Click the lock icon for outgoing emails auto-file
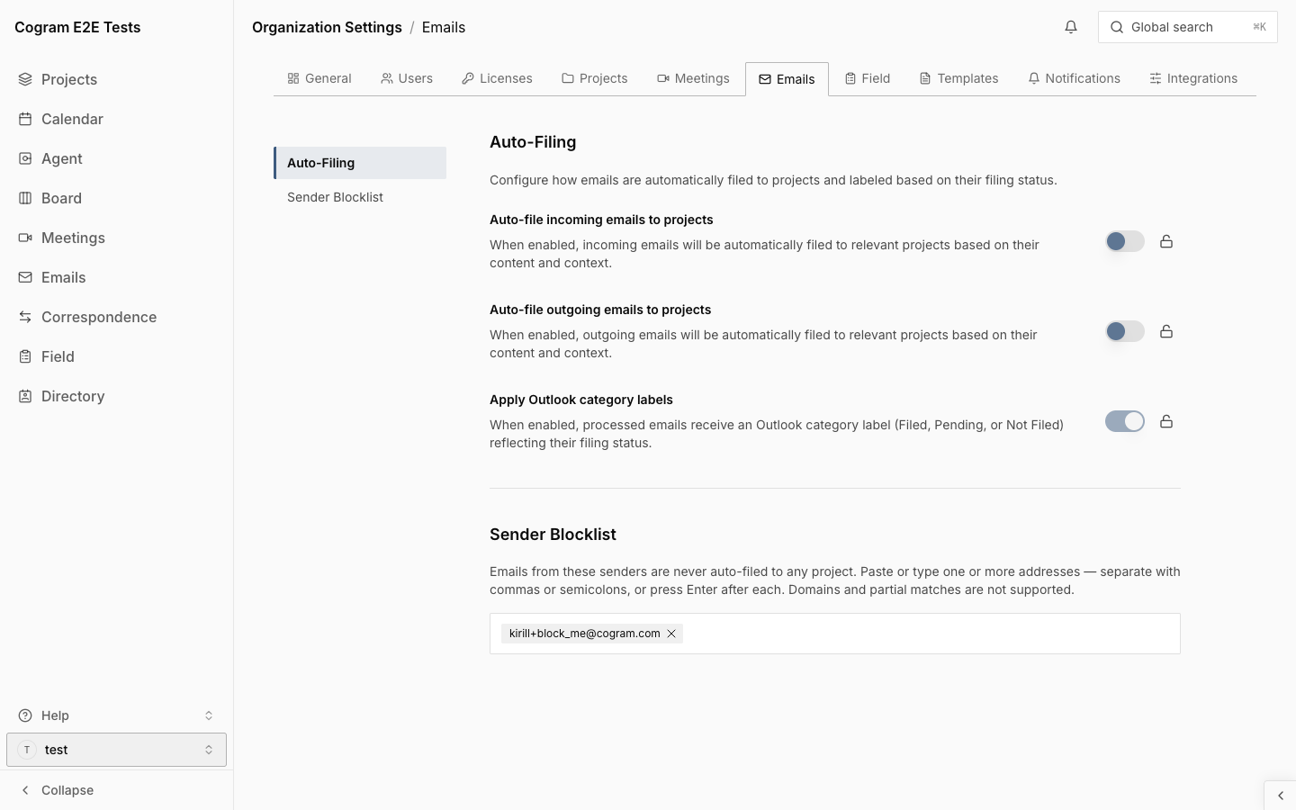Screen dimensions: 1296x810 (x=1166, y=331)
